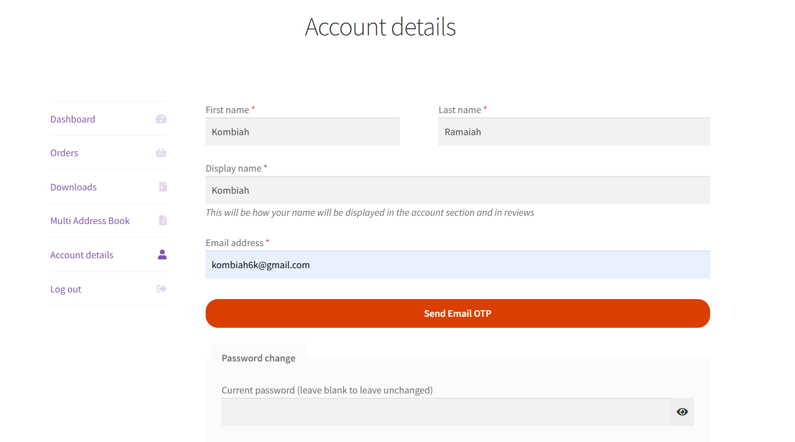The height and width of the screenshot is (442, 795).
Task: Go to the Orders page
Action: (x=64, y=153)
